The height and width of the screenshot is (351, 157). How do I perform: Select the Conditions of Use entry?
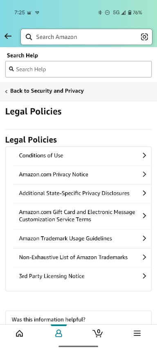click(82, 155)
